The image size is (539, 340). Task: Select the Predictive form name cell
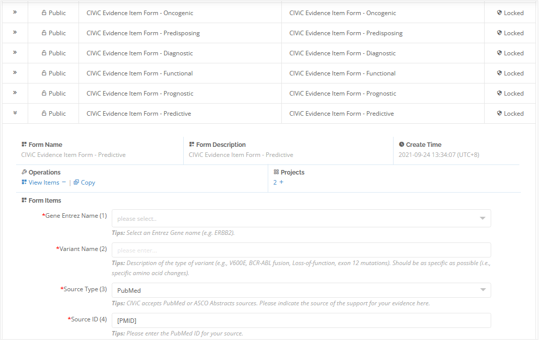tap(180, 113)
